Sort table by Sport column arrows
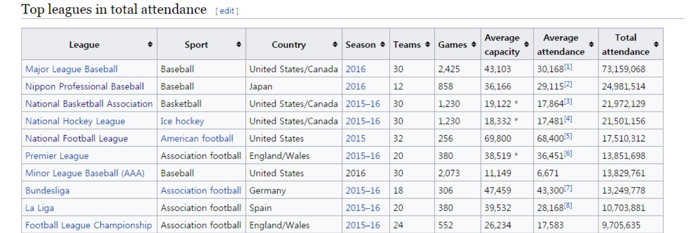 tap(239, 45)
